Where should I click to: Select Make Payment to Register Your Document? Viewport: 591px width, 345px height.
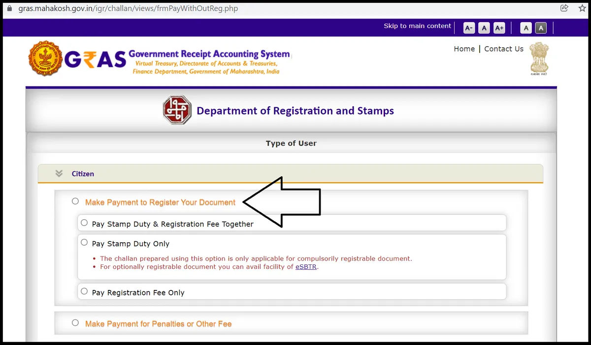(75, 201)
